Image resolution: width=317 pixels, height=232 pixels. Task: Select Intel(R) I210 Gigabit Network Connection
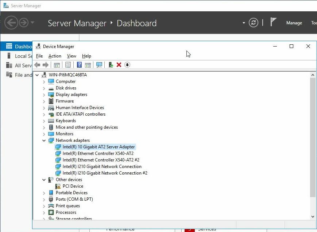(102, 167)
